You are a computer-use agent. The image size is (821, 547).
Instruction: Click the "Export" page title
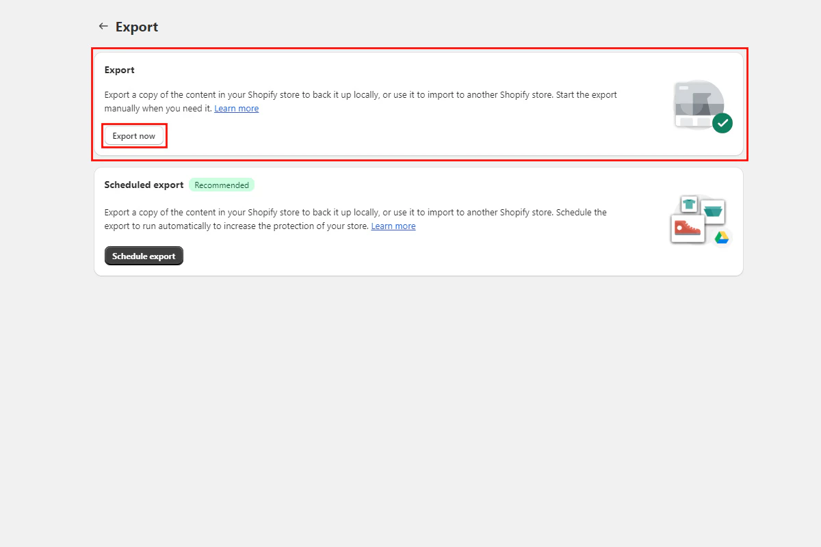click(138, 26)
